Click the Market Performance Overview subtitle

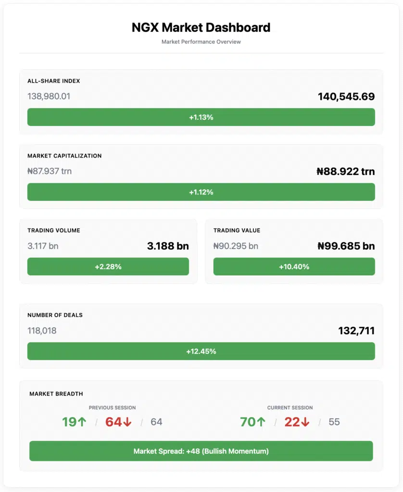pyautogui.click(x=201, y=42)
